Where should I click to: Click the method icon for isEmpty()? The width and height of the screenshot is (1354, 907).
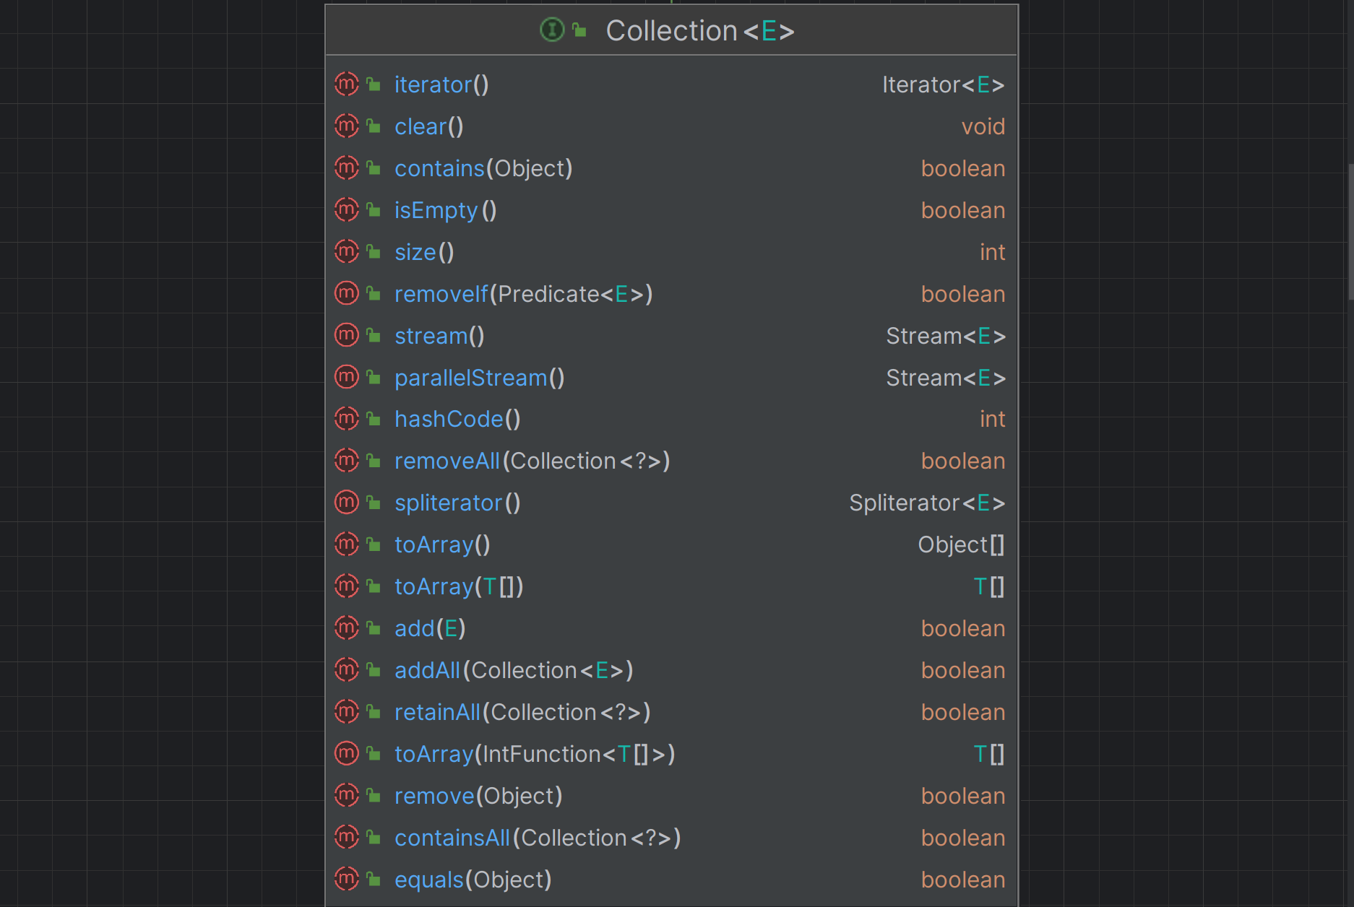coord(347,210)
